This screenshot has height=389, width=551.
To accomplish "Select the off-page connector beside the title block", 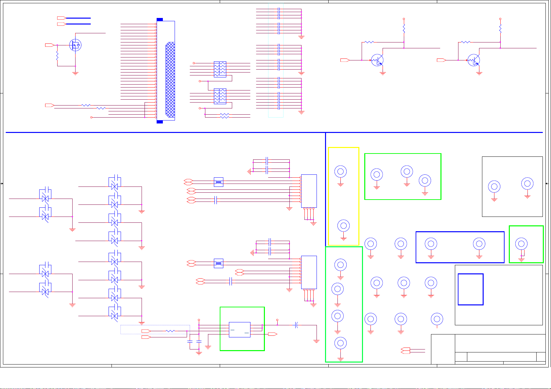I will [405, 351].
